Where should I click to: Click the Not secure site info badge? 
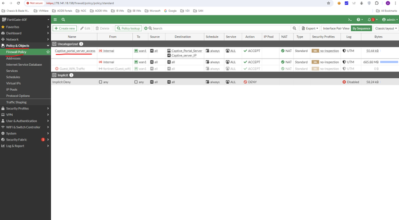(x=35, y=3)
